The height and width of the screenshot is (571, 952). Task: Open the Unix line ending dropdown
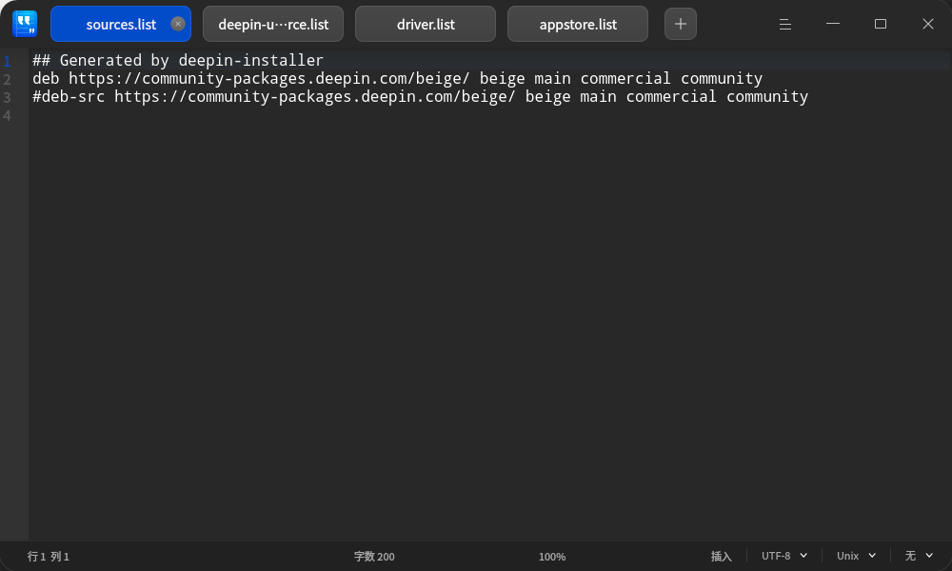point(856,556)
